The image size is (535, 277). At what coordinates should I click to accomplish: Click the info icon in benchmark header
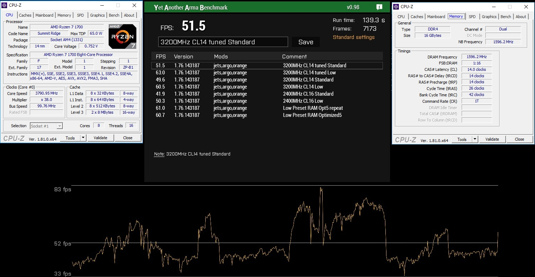[379, 7]
